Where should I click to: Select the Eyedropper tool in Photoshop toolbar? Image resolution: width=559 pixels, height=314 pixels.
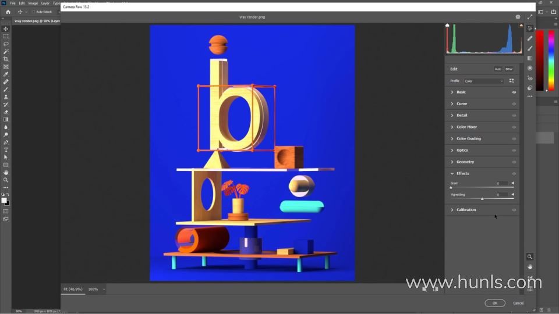pos(6,74)
